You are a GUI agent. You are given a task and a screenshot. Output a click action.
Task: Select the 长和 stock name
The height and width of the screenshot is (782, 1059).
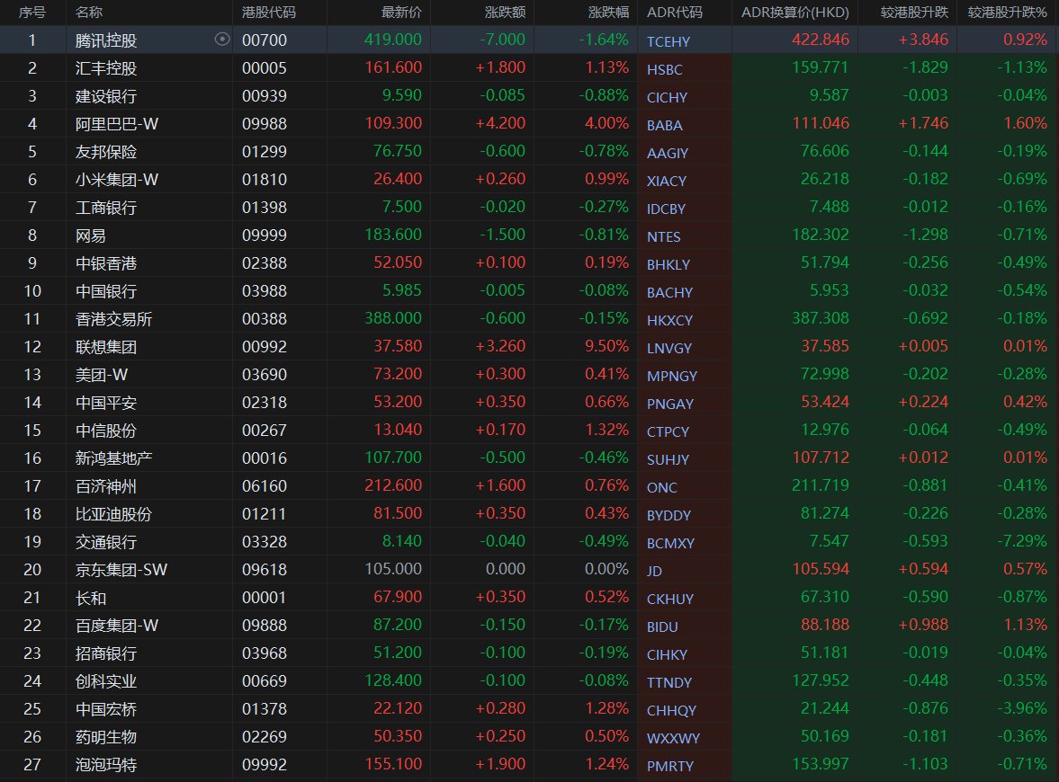tap(91, 598)
